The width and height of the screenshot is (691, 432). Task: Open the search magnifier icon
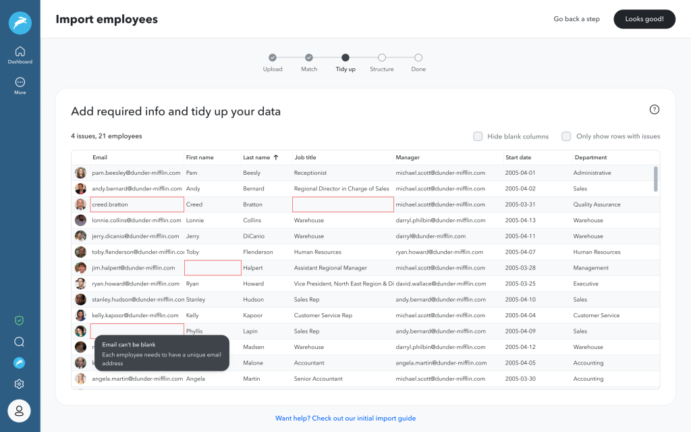click(x=19, y=342)
